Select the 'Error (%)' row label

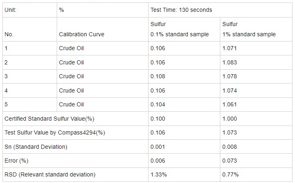point(16,161)
